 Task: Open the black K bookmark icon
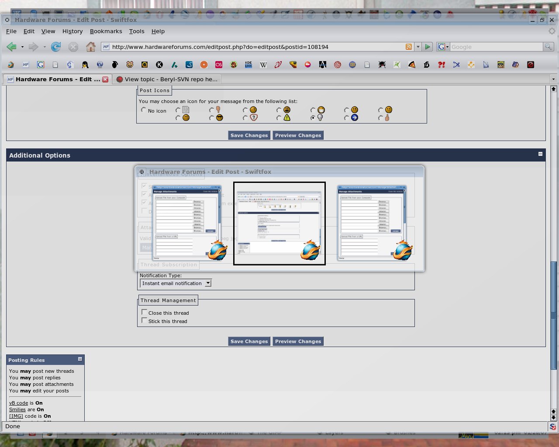coord(159,65)
